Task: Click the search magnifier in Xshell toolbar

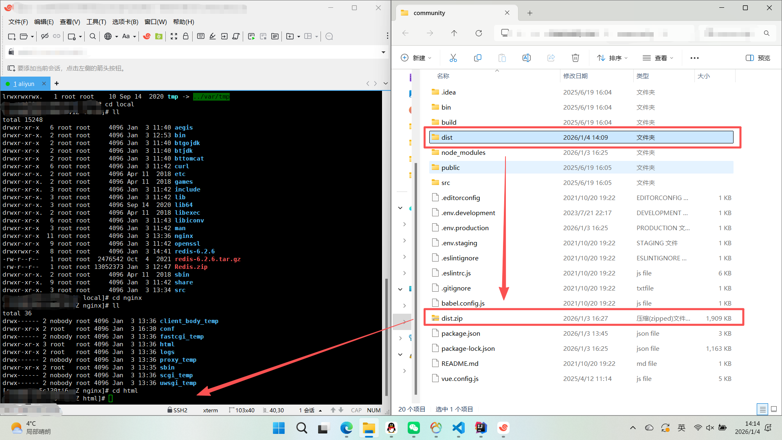Action: [x=92, y=37]
